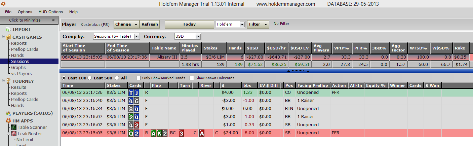Image resolution: width=473 pixels, height=146 pixels.
Task: Collapse sessions panel via splitter arrows
Action: (298, 71)
